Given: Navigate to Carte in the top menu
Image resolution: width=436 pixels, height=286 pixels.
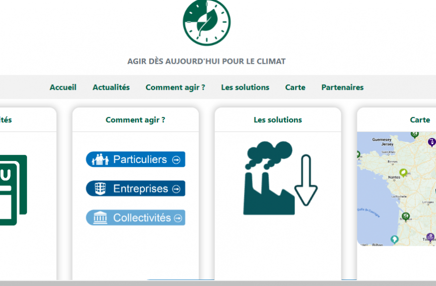Looking at the screenshot, I should [x=295, y=87].
